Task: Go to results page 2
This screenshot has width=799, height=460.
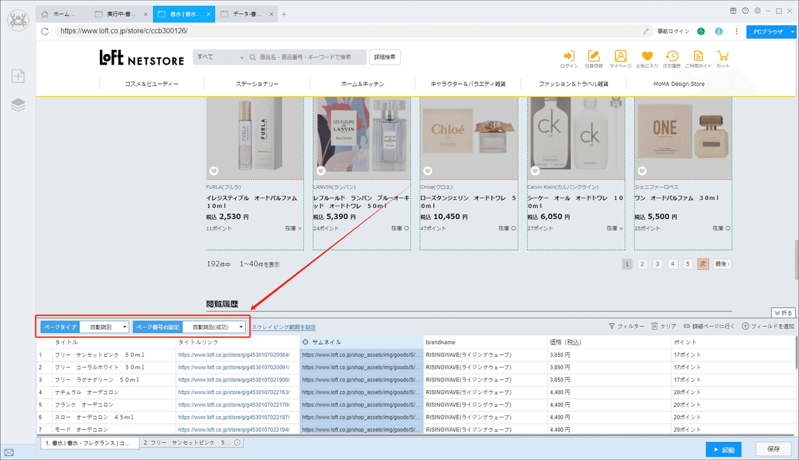Action: 643,264
